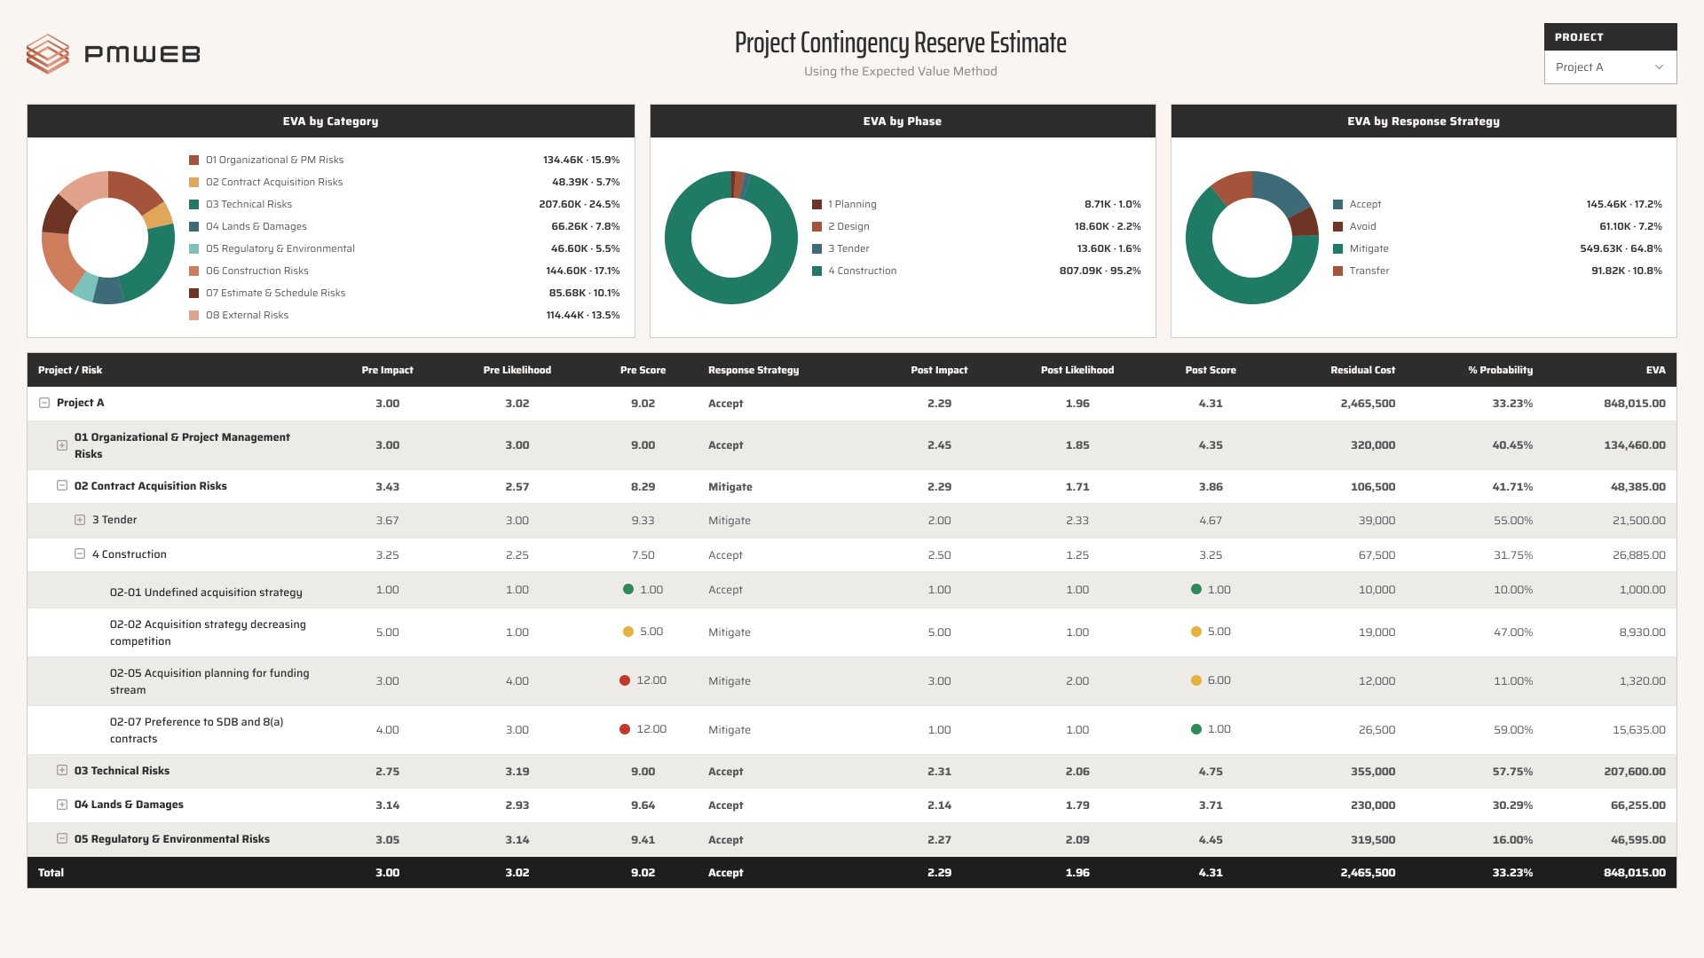Select risk 02-05 Acquisition planning for funding stream

pos(209,682)
